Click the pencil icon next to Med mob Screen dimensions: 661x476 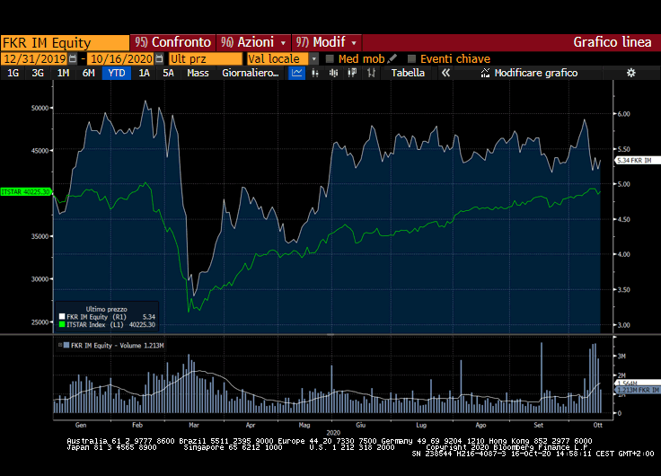[x=392, y=58]
